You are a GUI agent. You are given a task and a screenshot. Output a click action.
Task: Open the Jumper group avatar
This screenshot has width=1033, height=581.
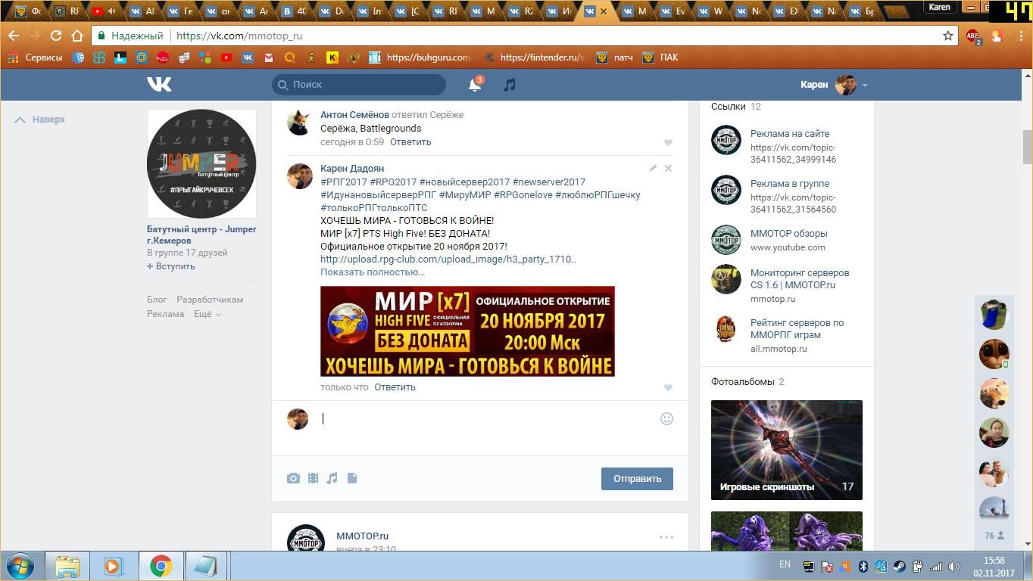[201, 163]
